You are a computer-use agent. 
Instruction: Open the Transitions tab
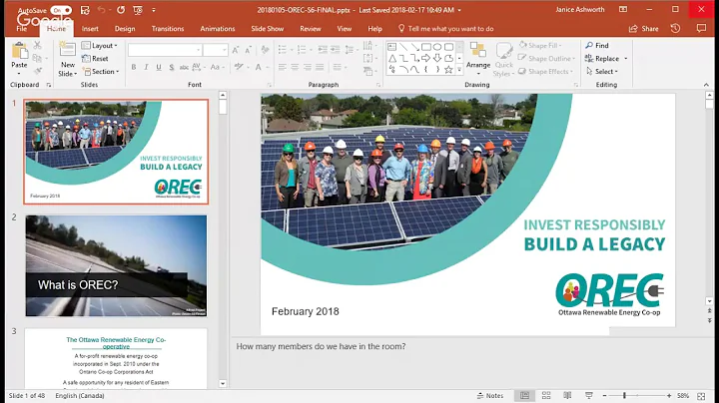pyautogui.click(x=168, y=28)
